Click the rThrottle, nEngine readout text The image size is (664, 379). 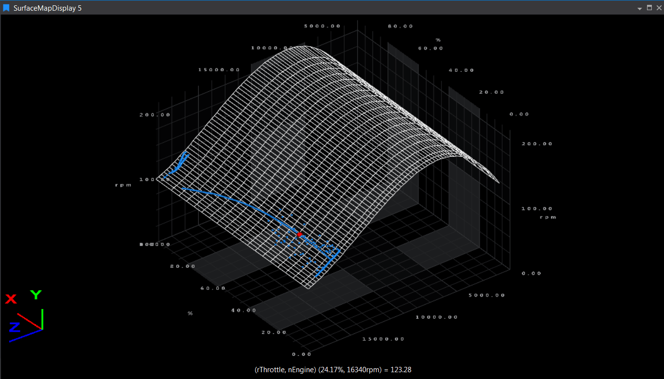point(333,370)
